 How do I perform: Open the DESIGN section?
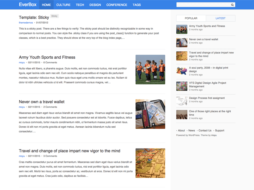click(x=95, y=5)
